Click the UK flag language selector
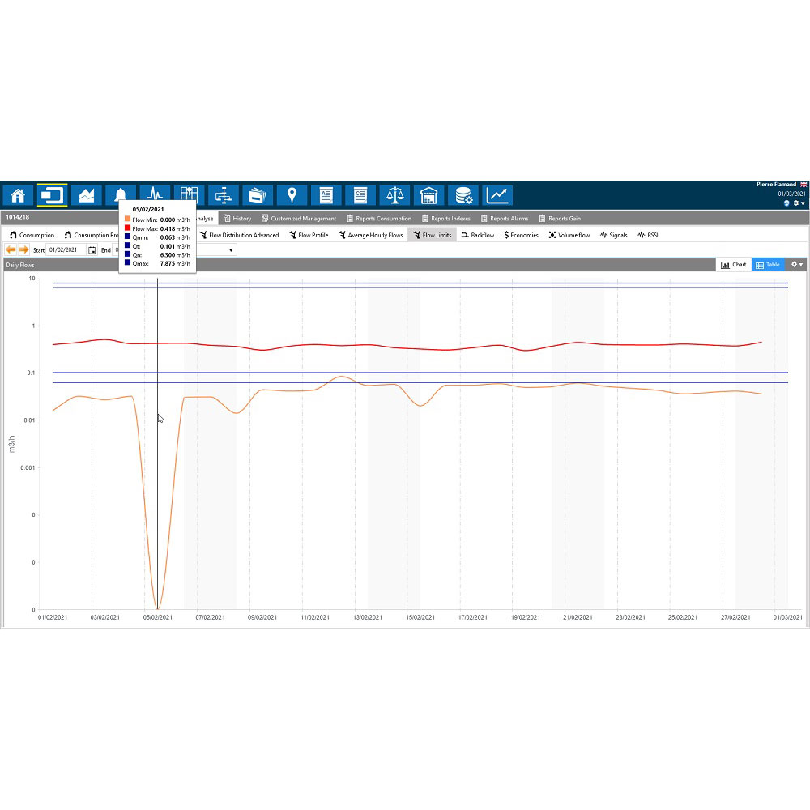 click(803, 185)
